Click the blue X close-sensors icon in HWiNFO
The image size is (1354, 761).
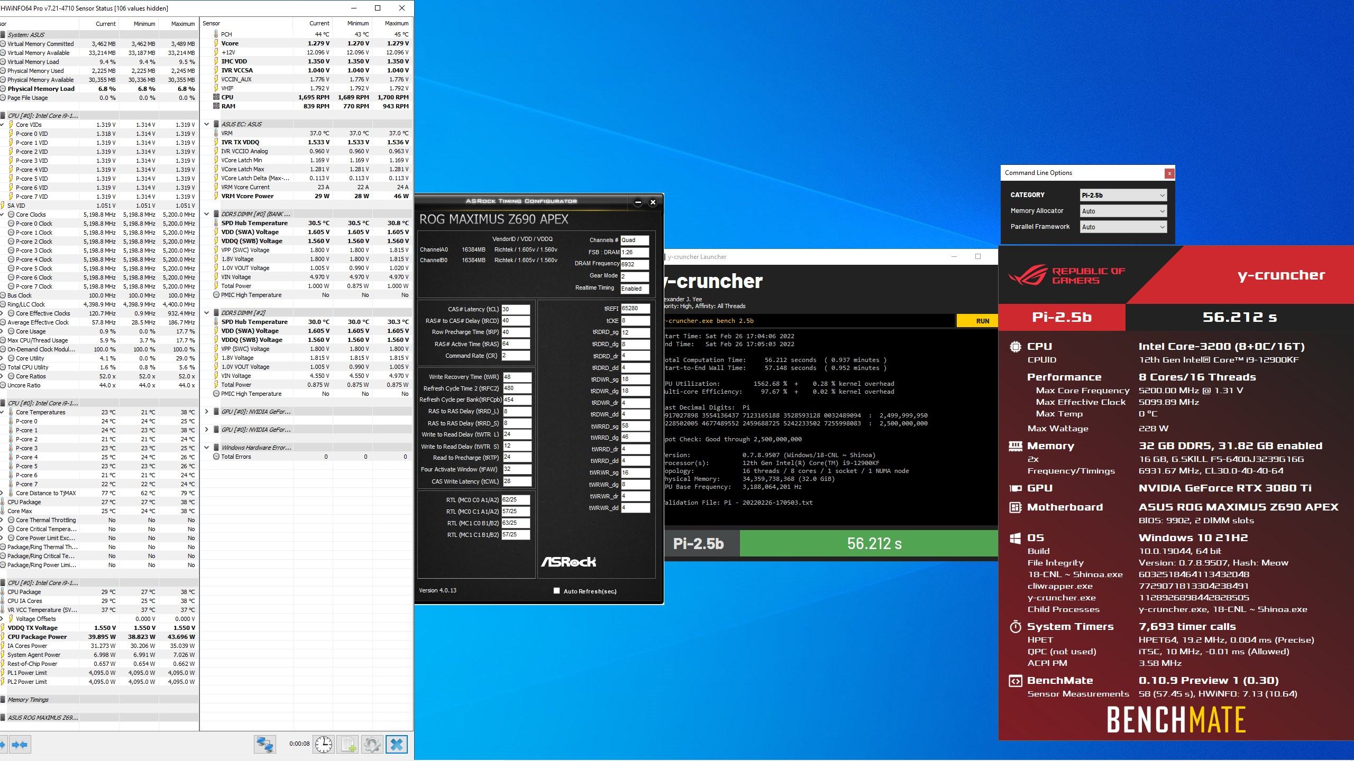click(397, 745)
